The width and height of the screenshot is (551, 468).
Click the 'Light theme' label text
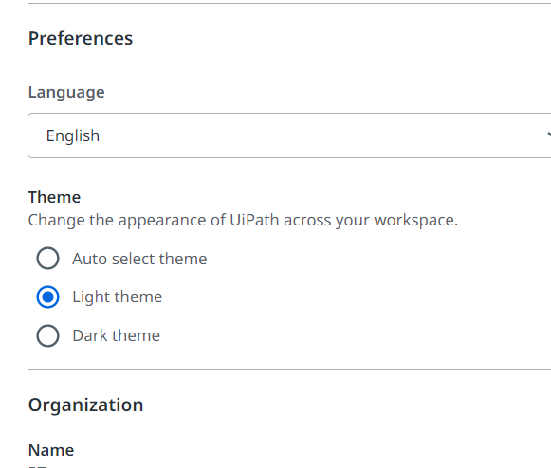click(118, 297)
